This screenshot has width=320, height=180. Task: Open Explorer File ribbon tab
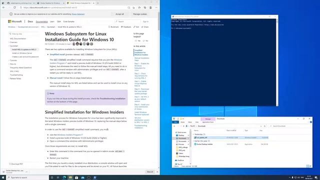coord(175,122)
